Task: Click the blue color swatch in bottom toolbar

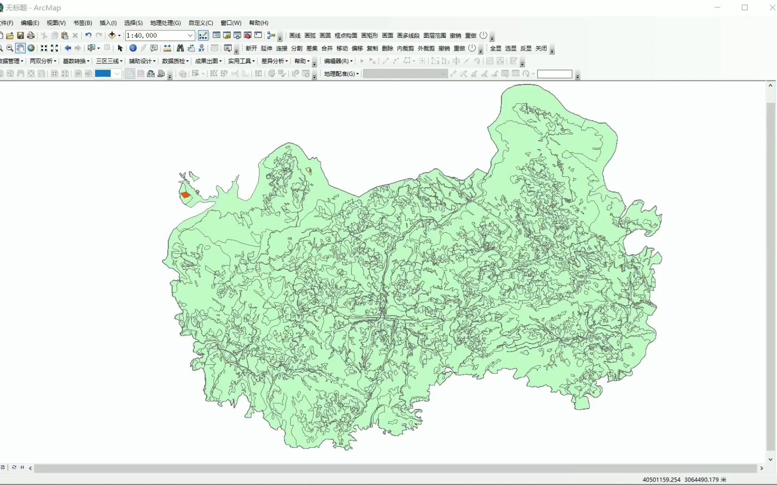Action: coord(103,74)
